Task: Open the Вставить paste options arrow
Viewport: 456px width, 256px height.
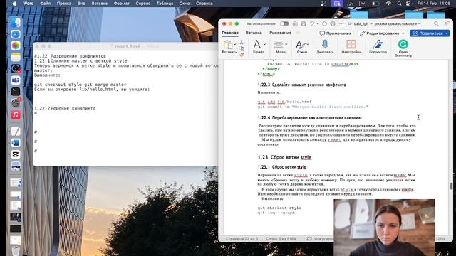Action: click(x=235, y=44)
